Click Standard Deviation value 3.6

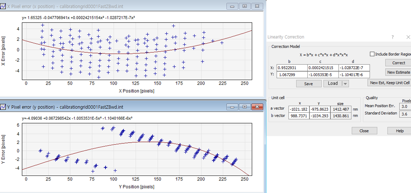point(405,114)
